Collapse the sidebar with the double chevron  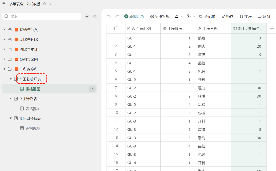95,16
